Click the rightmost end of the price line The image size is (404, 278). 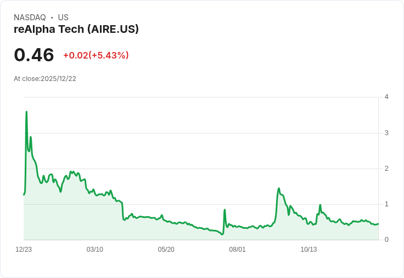click(378, 223)
